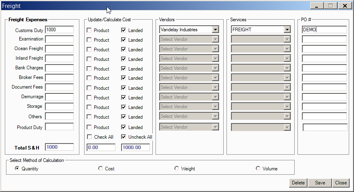This screenshot has width=354, height=192.
Task: Check the Product box for Customs Duty row
Action: [x=89, y=30]
